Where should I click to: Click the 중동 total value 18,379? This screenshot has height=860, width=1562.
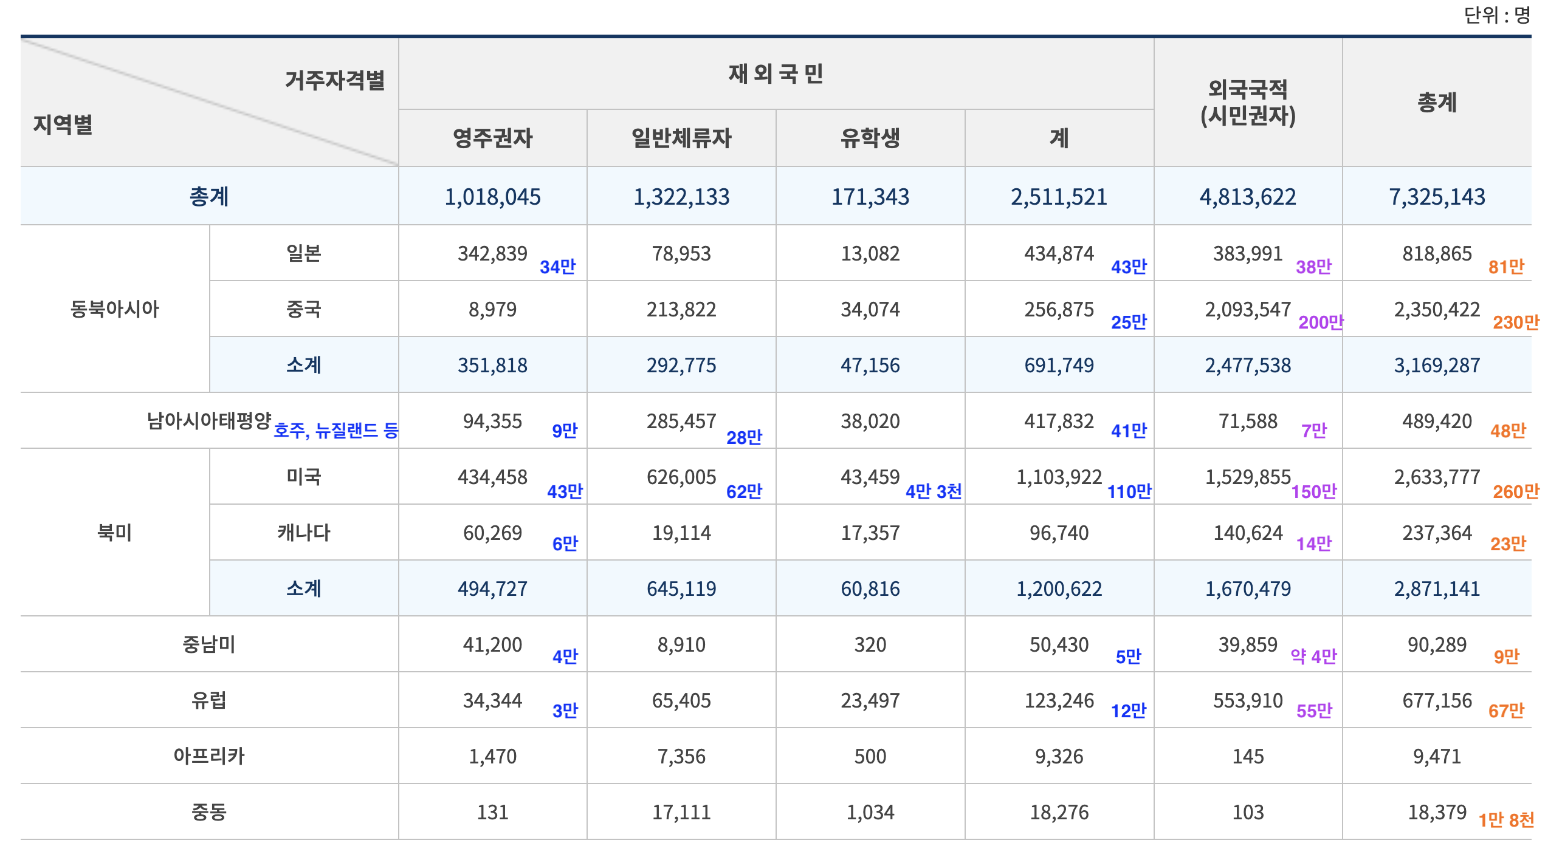click(1437, 812)
